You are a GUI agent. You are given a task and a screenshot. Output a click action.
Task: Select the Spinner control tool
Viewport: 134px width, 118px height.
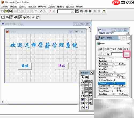[x=83, y=92]
